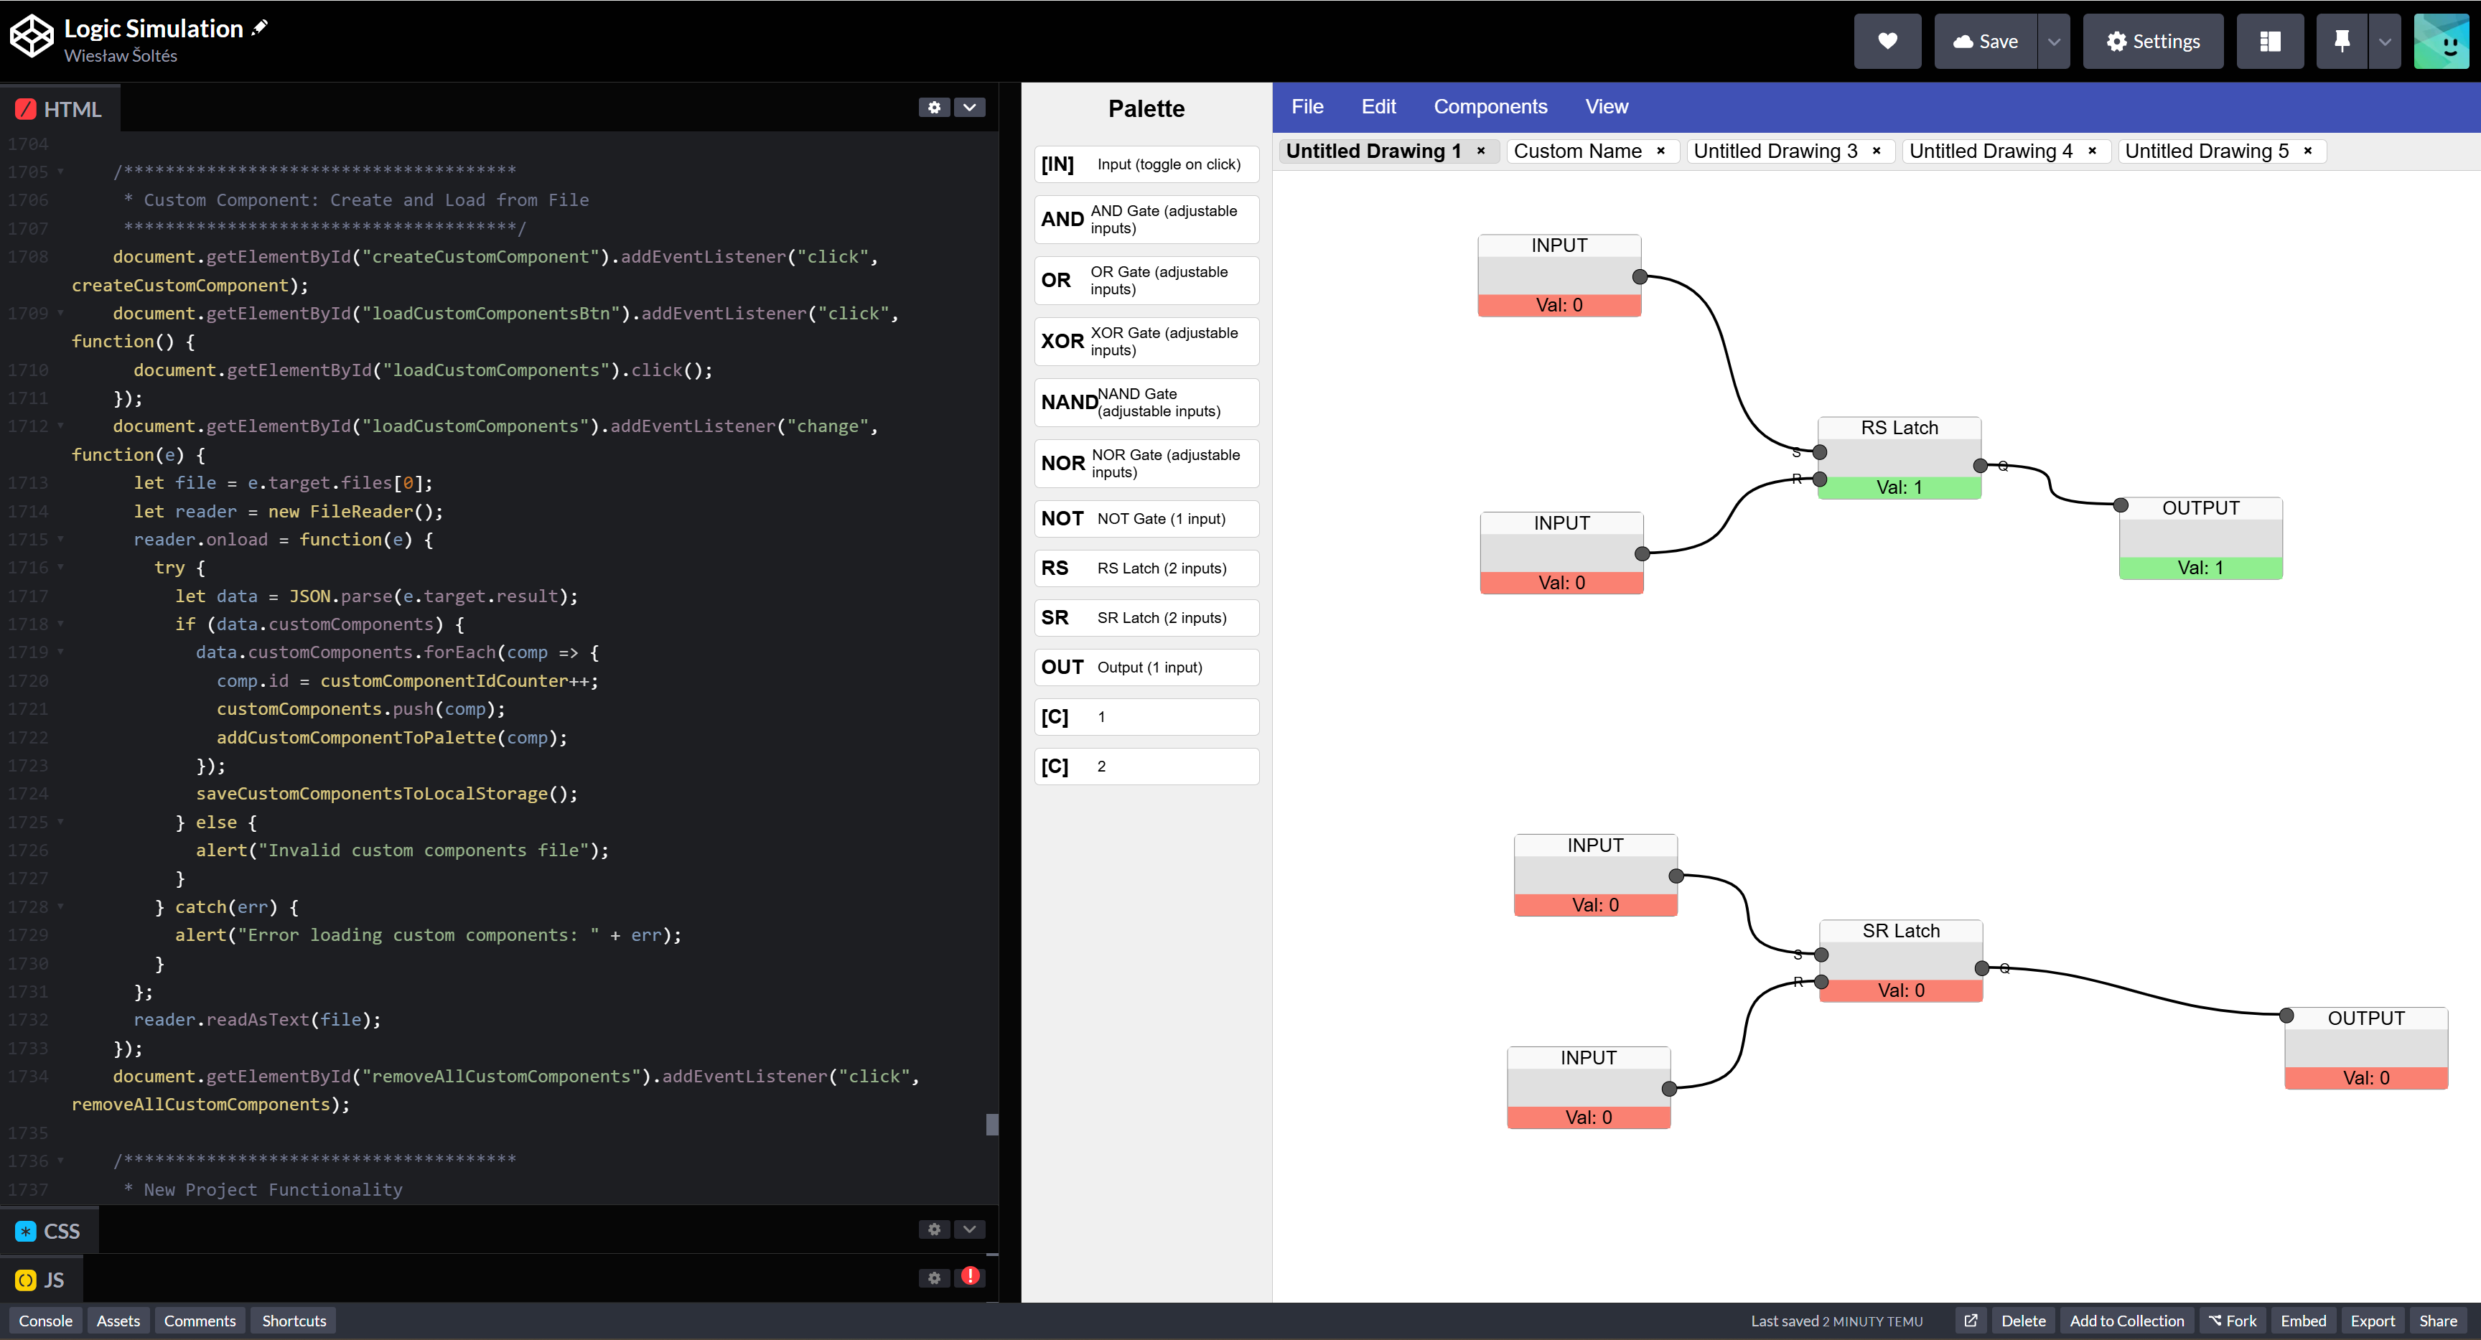
Task: Fold code at line 1712
Action: 61,426
